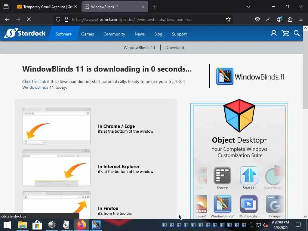Viewport: 308px width, 231px height.
Task: Click the site security padlock icon
Action: 66,20
